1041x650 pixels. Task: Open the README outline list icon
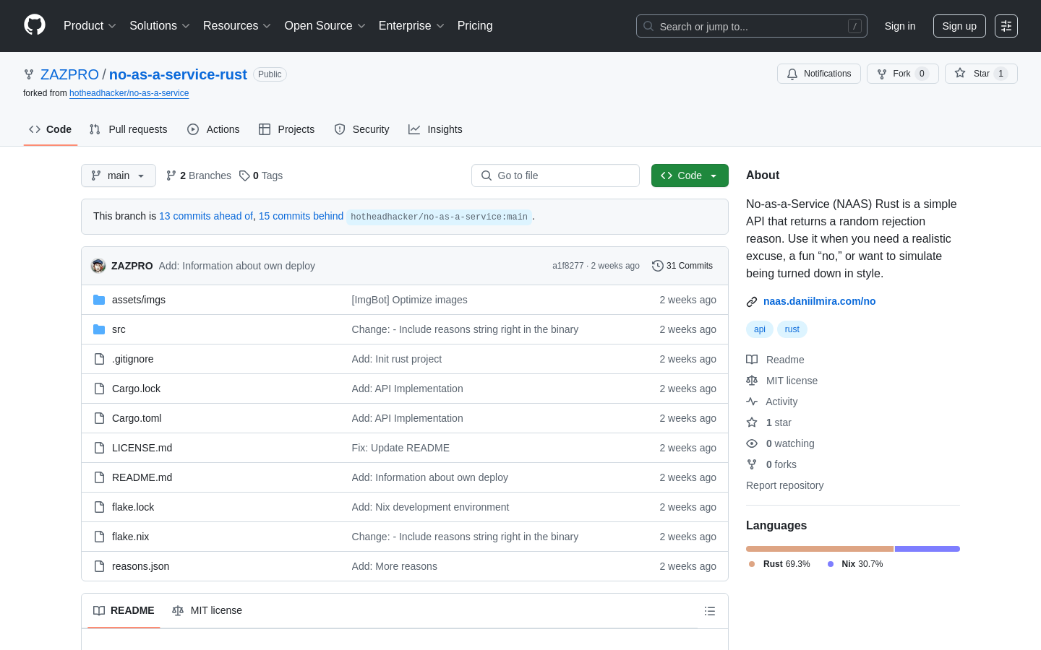(x=710, y=611)
